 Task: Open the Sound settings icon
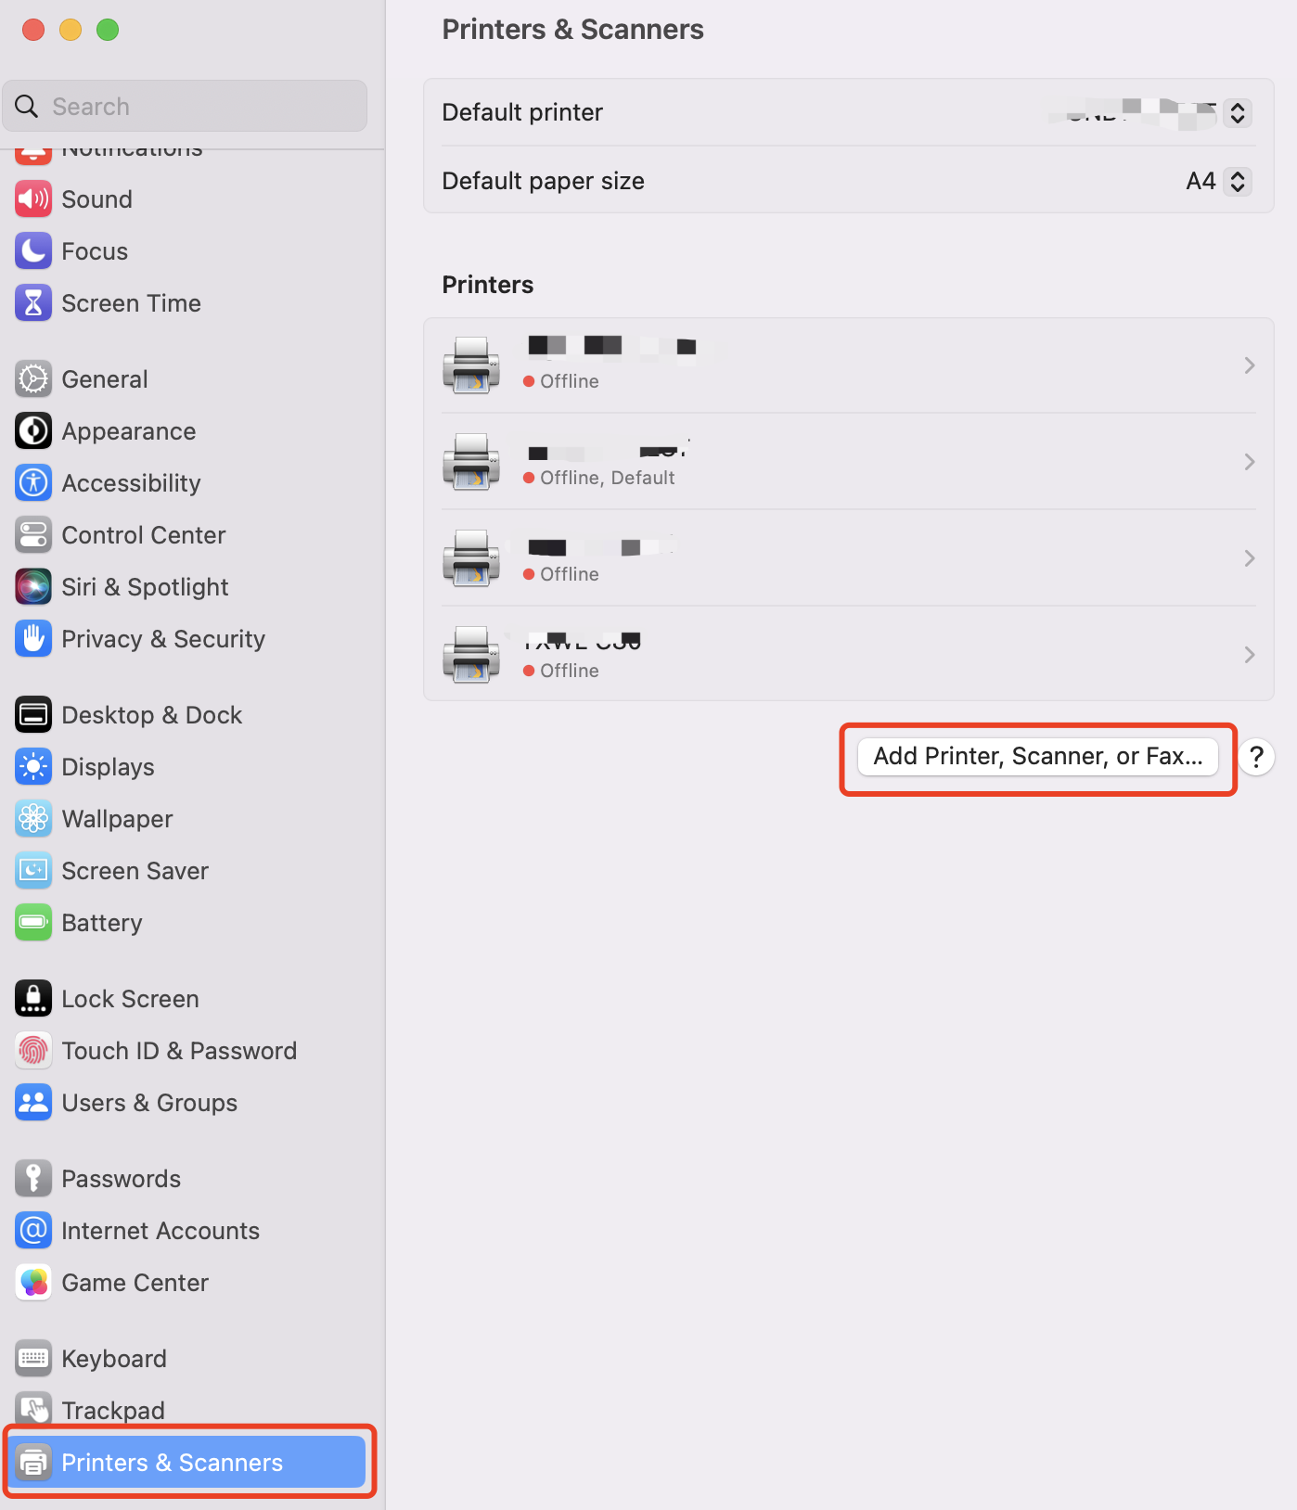(33, 199)
